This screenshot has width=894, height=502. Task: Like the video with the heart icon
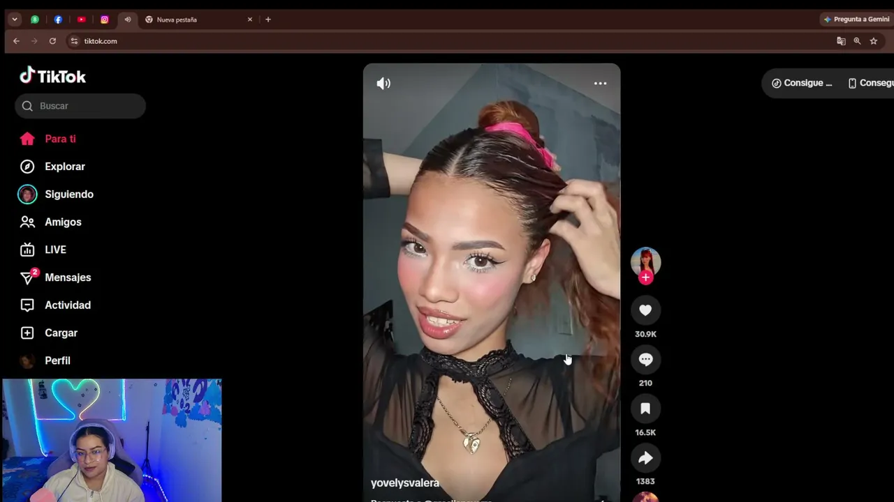tap(645, 310)
